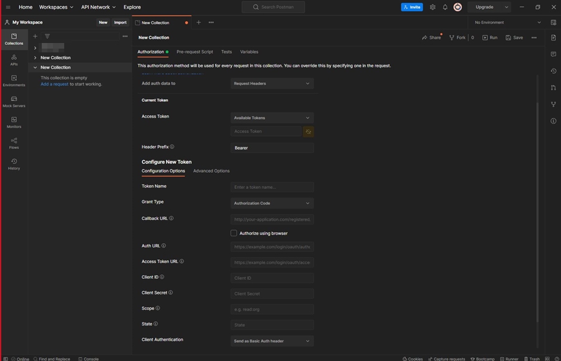Click the authorization form vertical scrollbar
561x361 pixels.
tap(537, 211)
